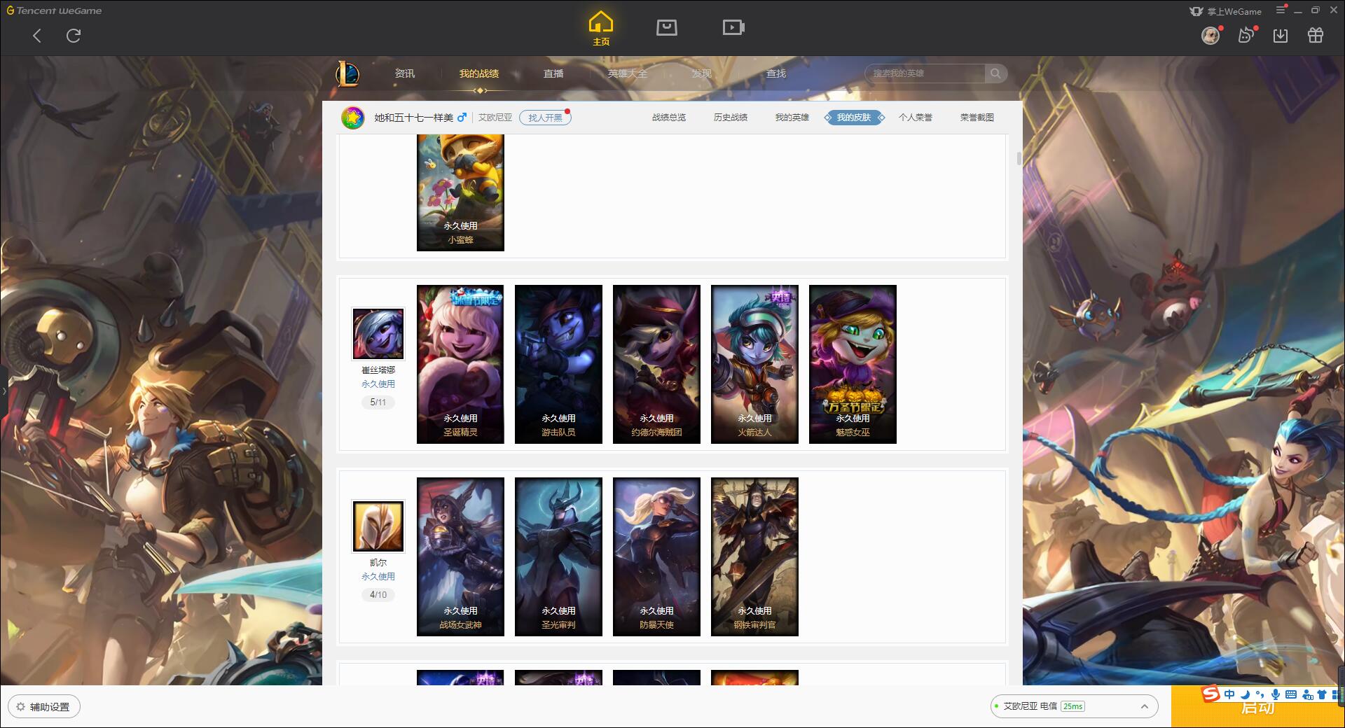Screen dimensions: 1345x728
Task: Switch to the 我的战绩 tab
Action: click(x=479, y=73)
